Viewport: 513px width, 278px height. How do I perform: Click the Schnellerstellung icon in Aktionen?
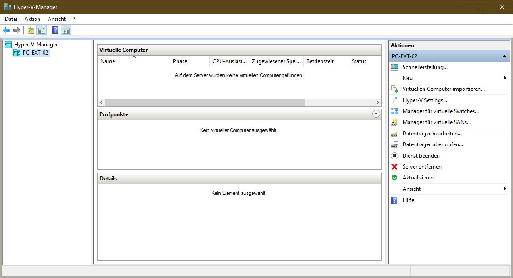pyautogui.click(x=394, y=67)
